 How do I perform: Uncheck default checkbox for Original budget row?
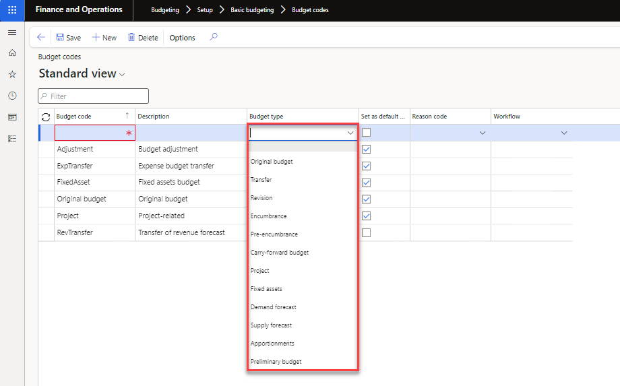click(x=367, y=199)
